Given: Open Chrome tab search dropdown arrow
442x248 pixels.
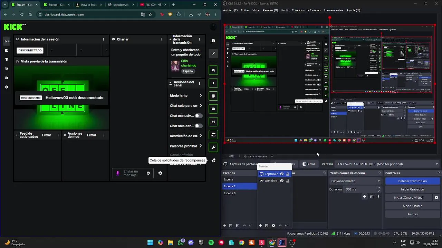Looking at the screenshot, I should pyautogui.click(x=4, y=5).
